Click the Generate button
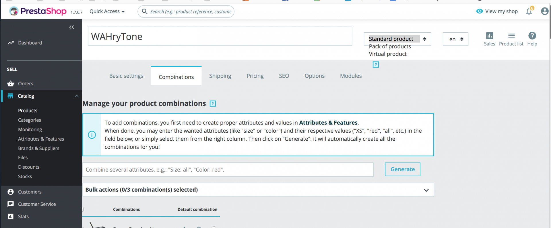The image size is (551, 228). click(x=402, y=169)
